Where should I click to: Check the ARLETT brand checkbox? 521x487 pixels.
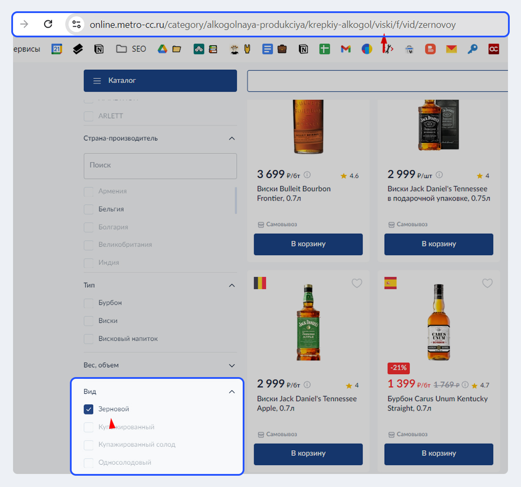(x=89, y=116)
